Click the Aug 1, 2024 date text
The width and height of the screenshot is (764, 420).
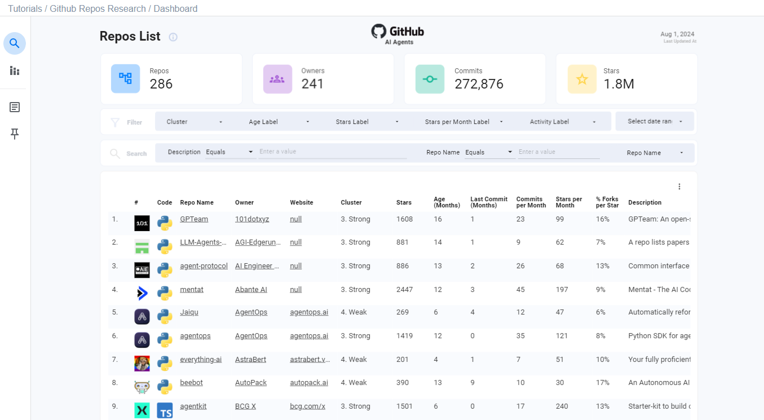pyautogui.click(x=678, y=34)
